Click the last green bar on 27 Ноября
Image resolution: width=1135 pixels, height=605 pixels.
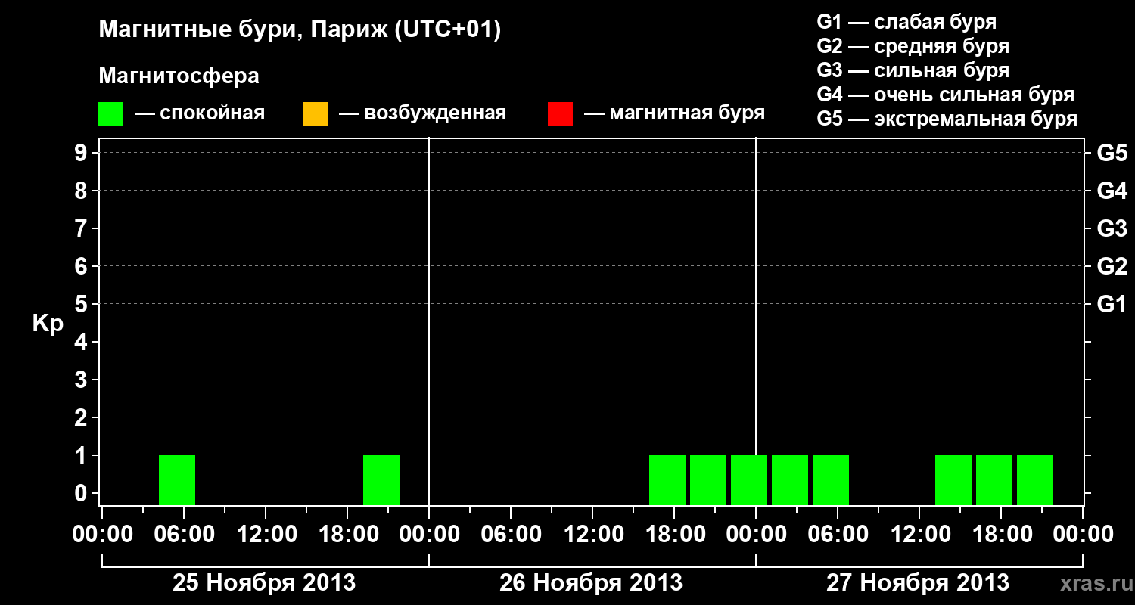click(1035, 479)
